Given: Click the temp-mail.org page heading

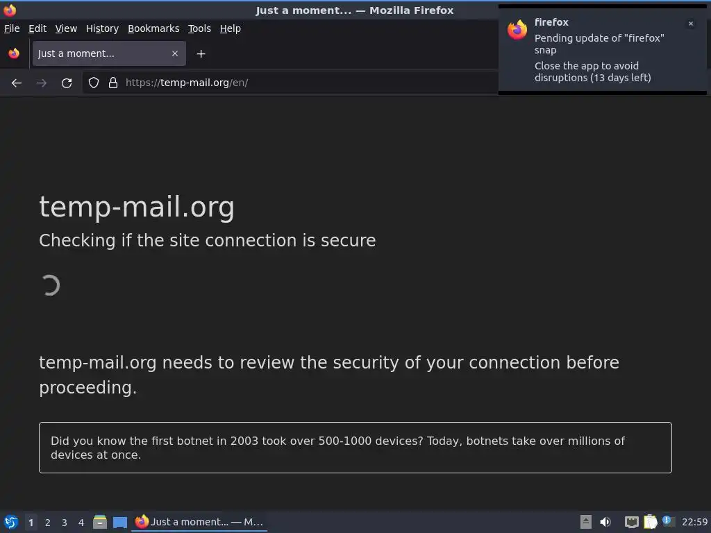Looking at the screenshot, I should (x=137, y=207).
